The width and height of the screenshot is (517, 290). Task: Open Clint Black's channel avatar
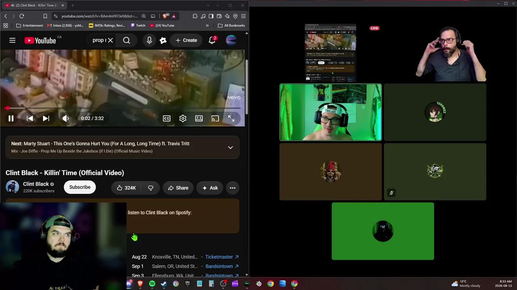(12, 187)
